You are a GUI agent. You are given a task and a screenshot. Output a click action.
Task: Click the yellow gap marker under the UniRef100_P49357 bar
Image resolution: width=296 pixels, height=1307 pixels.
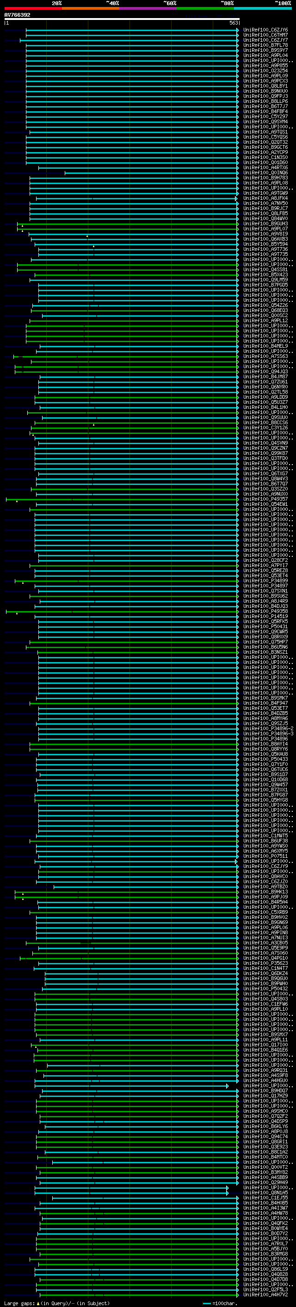point(17,501)
